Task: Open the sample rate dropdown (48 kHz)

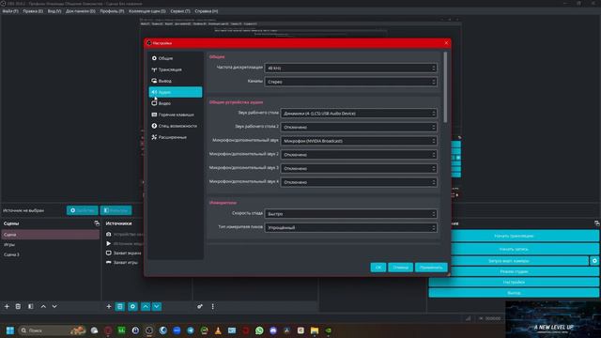Action: click(350, 68)
